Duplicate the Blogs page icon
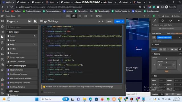Viewport: 182px width, 102px height. (x=99, y=22)
